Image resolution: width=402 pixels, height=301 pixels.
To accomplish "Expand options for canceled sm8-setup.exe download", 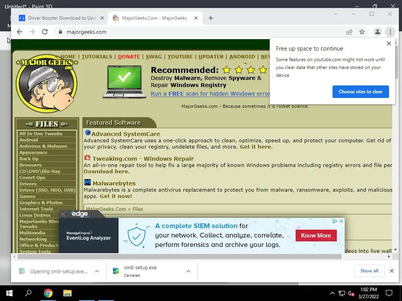I will pos(188,271).
